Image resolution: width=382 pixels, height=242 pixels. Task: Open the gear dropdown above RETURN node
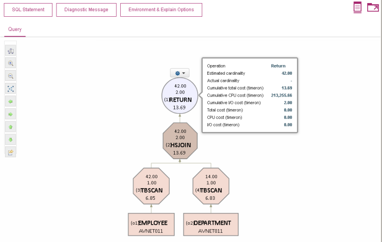point(180,73)
